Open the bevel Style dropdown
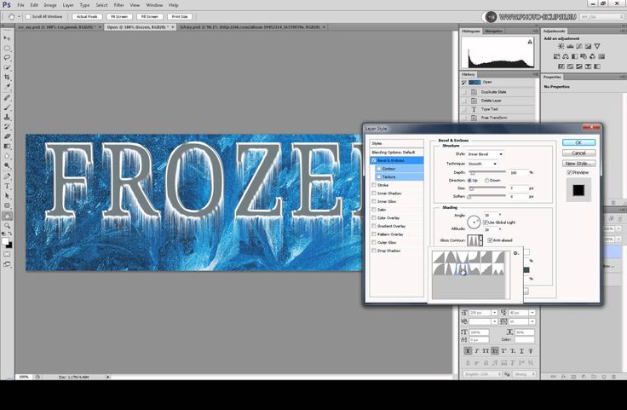The height and width of the screenshot is (410, 627). click(x=485, y=154)
